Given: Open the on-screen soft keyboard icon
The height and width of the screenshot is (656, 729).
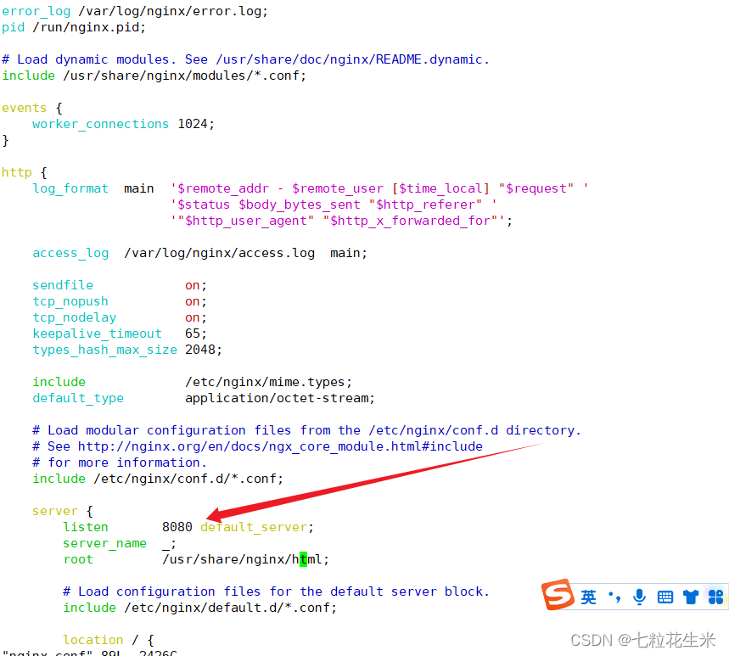Looking at the screenshot, I should click(665, 597).
